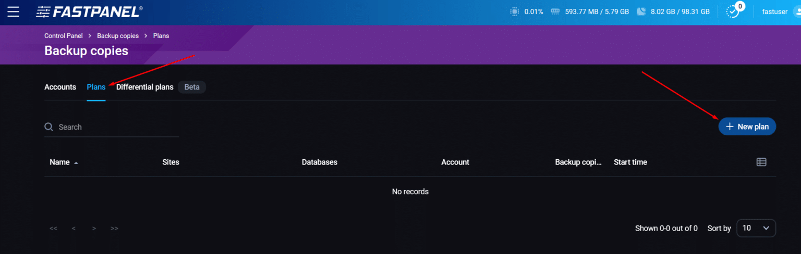The height and width of the screenshot is (254, 801).
Task: Click the Shown 0-0 out of 0 text
Action: [x=666, y=228]
